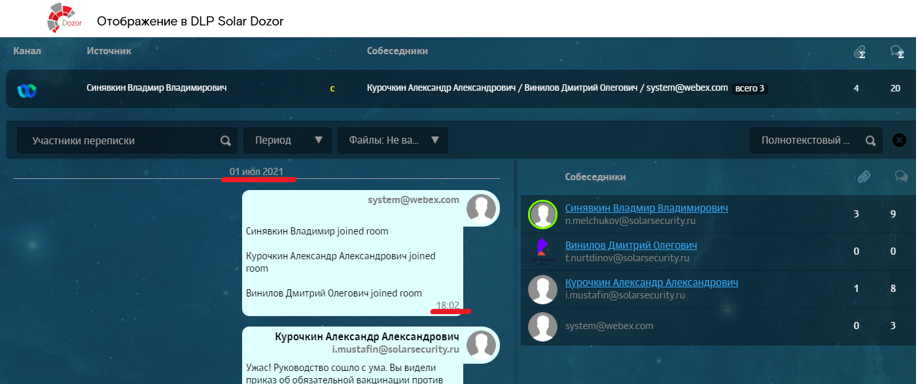This screenshot has height=384, width=918.
Task: Open the Период dropdown
Action: [x=287, y=140]
